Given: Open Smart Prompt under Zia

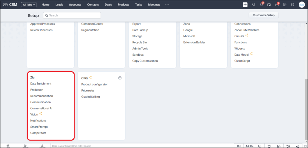Looking at the screenshot, I should coord(39,127).
